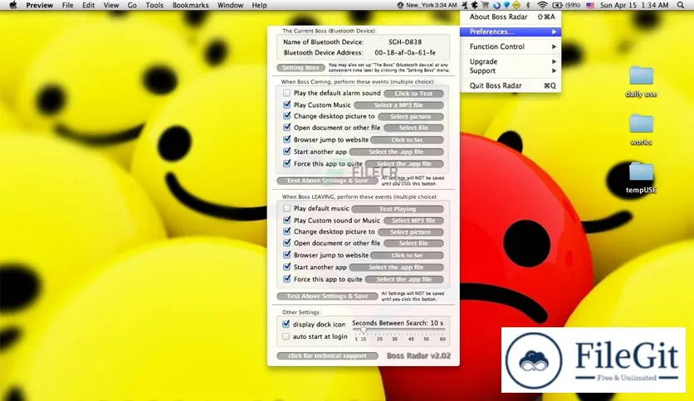Toggle Change desktop picture when Boss Coming
694x401 pixels.
pos(286,116)
